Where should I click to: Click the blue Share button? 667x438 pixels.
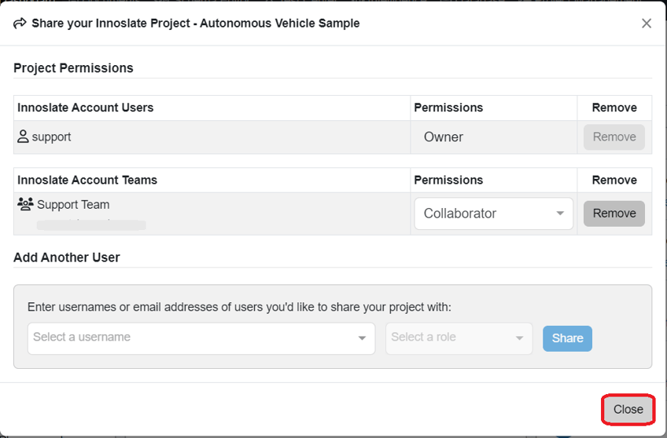pos(567,338)
